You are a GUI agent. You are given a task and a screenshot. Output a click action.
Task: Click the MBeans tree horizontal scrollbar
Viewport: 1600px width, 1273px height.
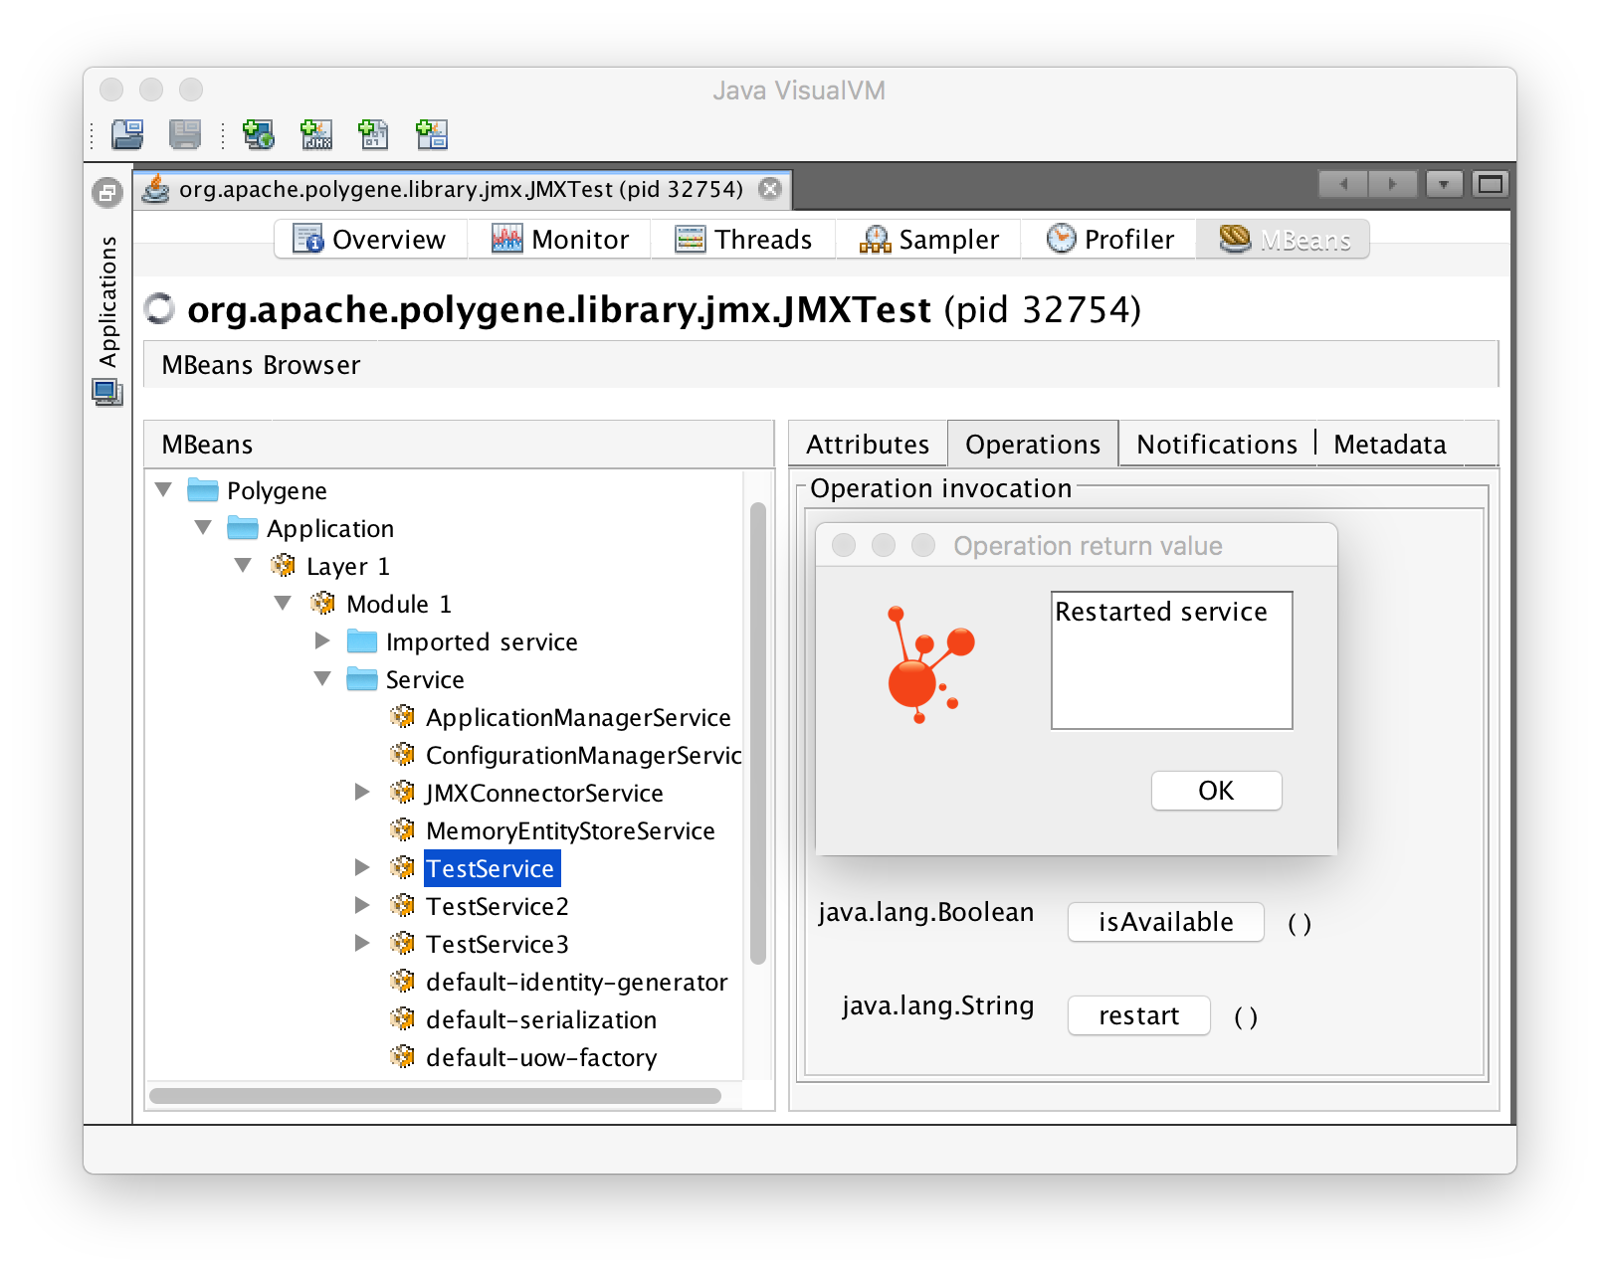pyautogui.click(x=435, y=1096)
